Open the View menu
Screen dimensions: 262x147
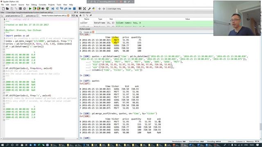pyautogui.click(x=65, y=4)
